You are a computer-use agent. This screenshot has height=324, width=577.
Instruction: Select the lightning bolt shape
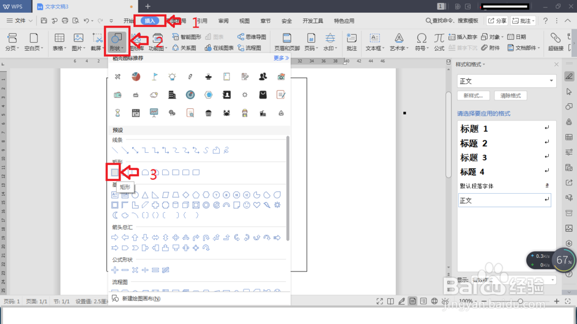tap(267, 205)
